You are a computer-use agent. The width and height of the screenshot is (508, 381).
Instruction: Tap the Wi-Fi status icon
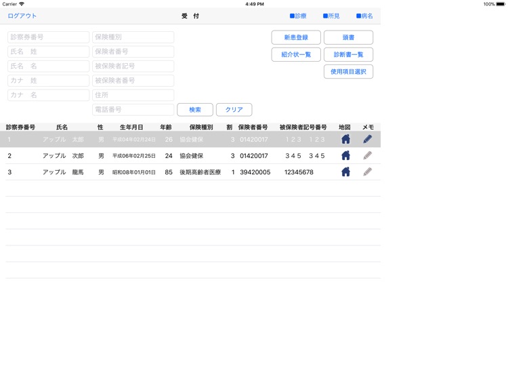coord(22,4)
